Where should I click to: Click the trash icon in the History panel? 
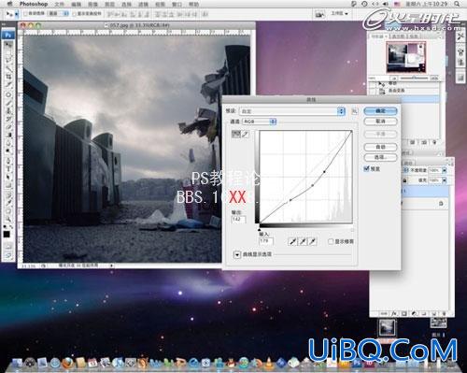(434, 142)
